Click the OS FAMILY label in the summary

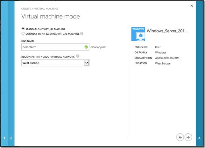[141, 53]
